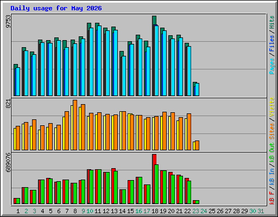The width and height of the screenshot is (278, 217).
Task: Click day 5 on the x-axis
Action: coord(50,211)
